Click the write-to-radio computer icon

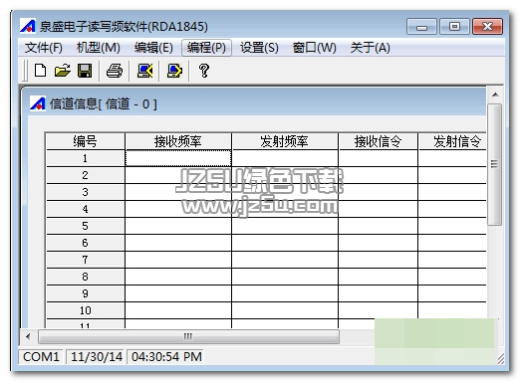click(x=174, y=71)
